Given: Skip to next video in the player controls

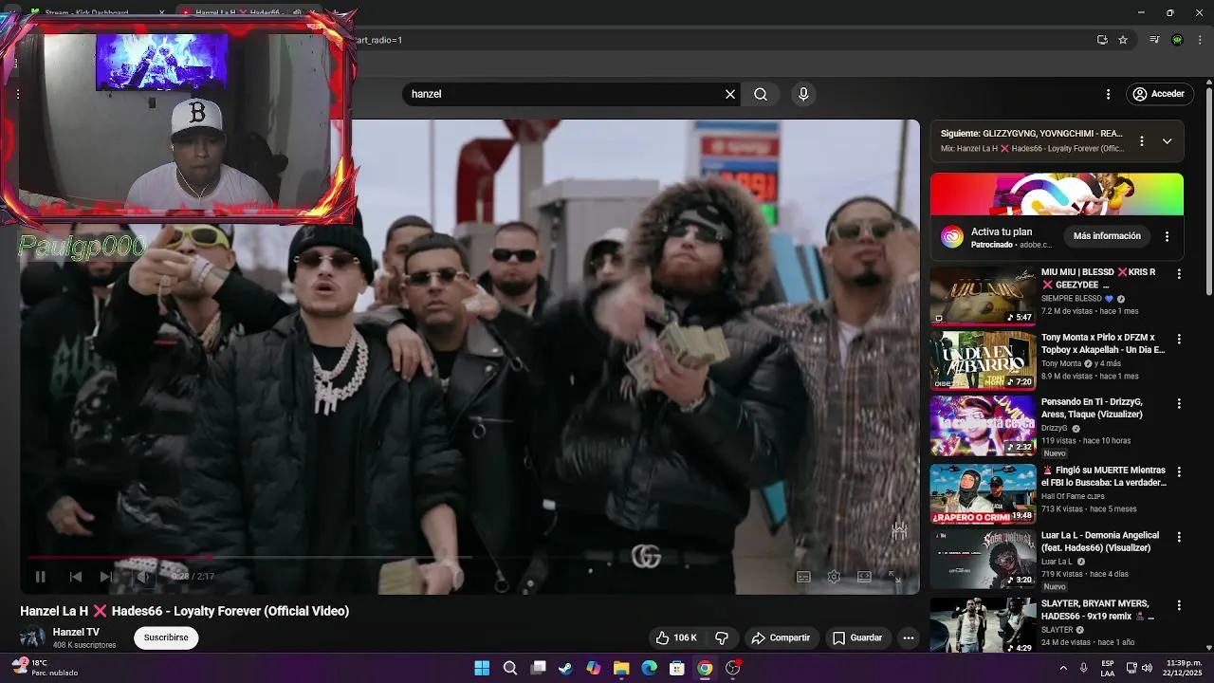Looking at the screenshot, I should (x=106, y=576).
